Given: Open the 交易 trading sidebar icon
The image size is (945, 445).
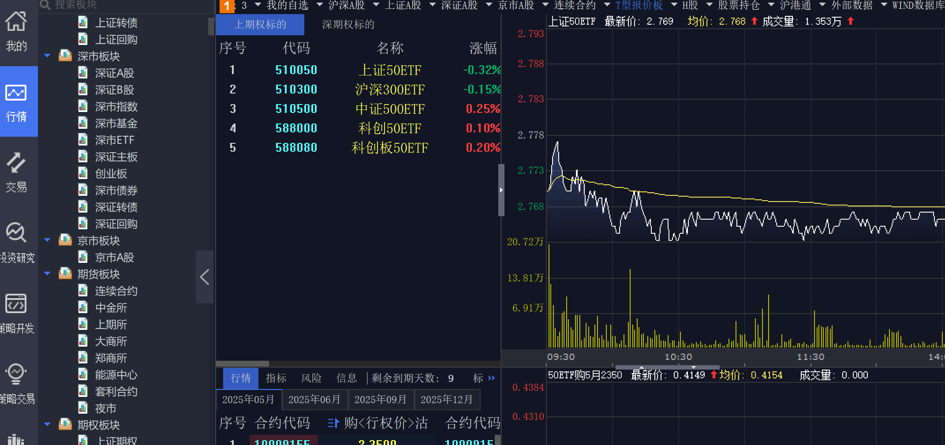Looking at the screenshot, I should click(16, 172).
